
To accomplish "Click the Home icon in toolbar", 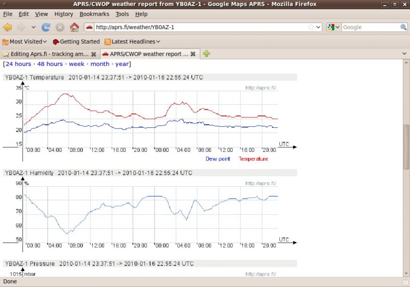I will click(x=74, y=27).
